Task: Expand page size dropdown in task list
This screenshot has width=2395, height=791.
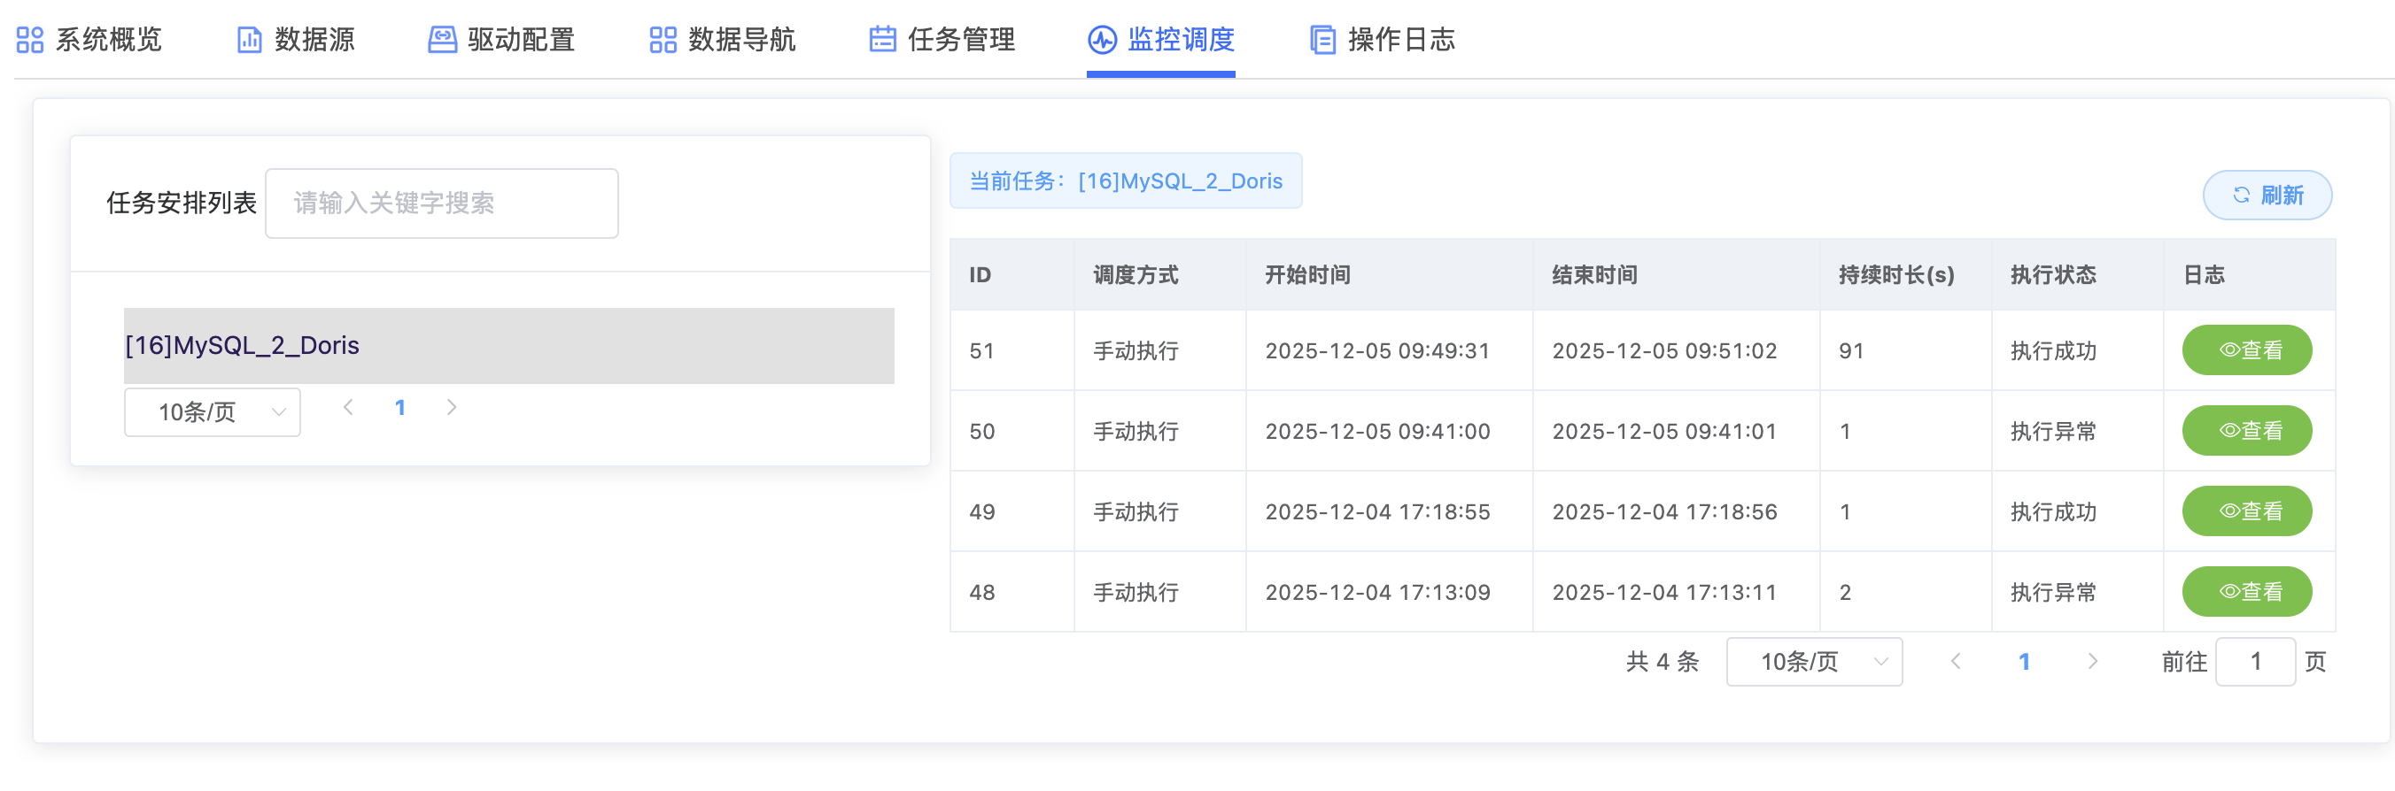Action: coord(212,412)
